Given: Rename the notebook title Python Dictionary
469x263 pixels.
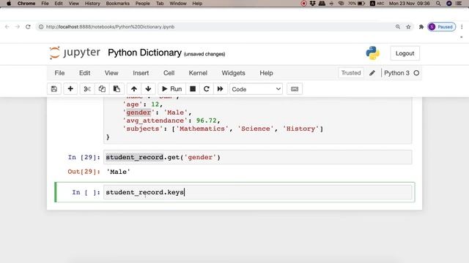Looking at the screenshot, I should [144, 53].
